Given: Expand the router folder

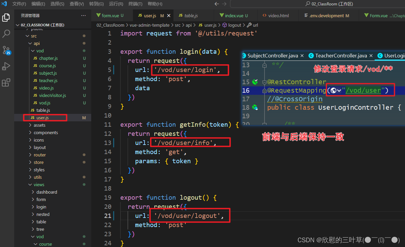Looking at the screenshot, I should pos(52,155).
